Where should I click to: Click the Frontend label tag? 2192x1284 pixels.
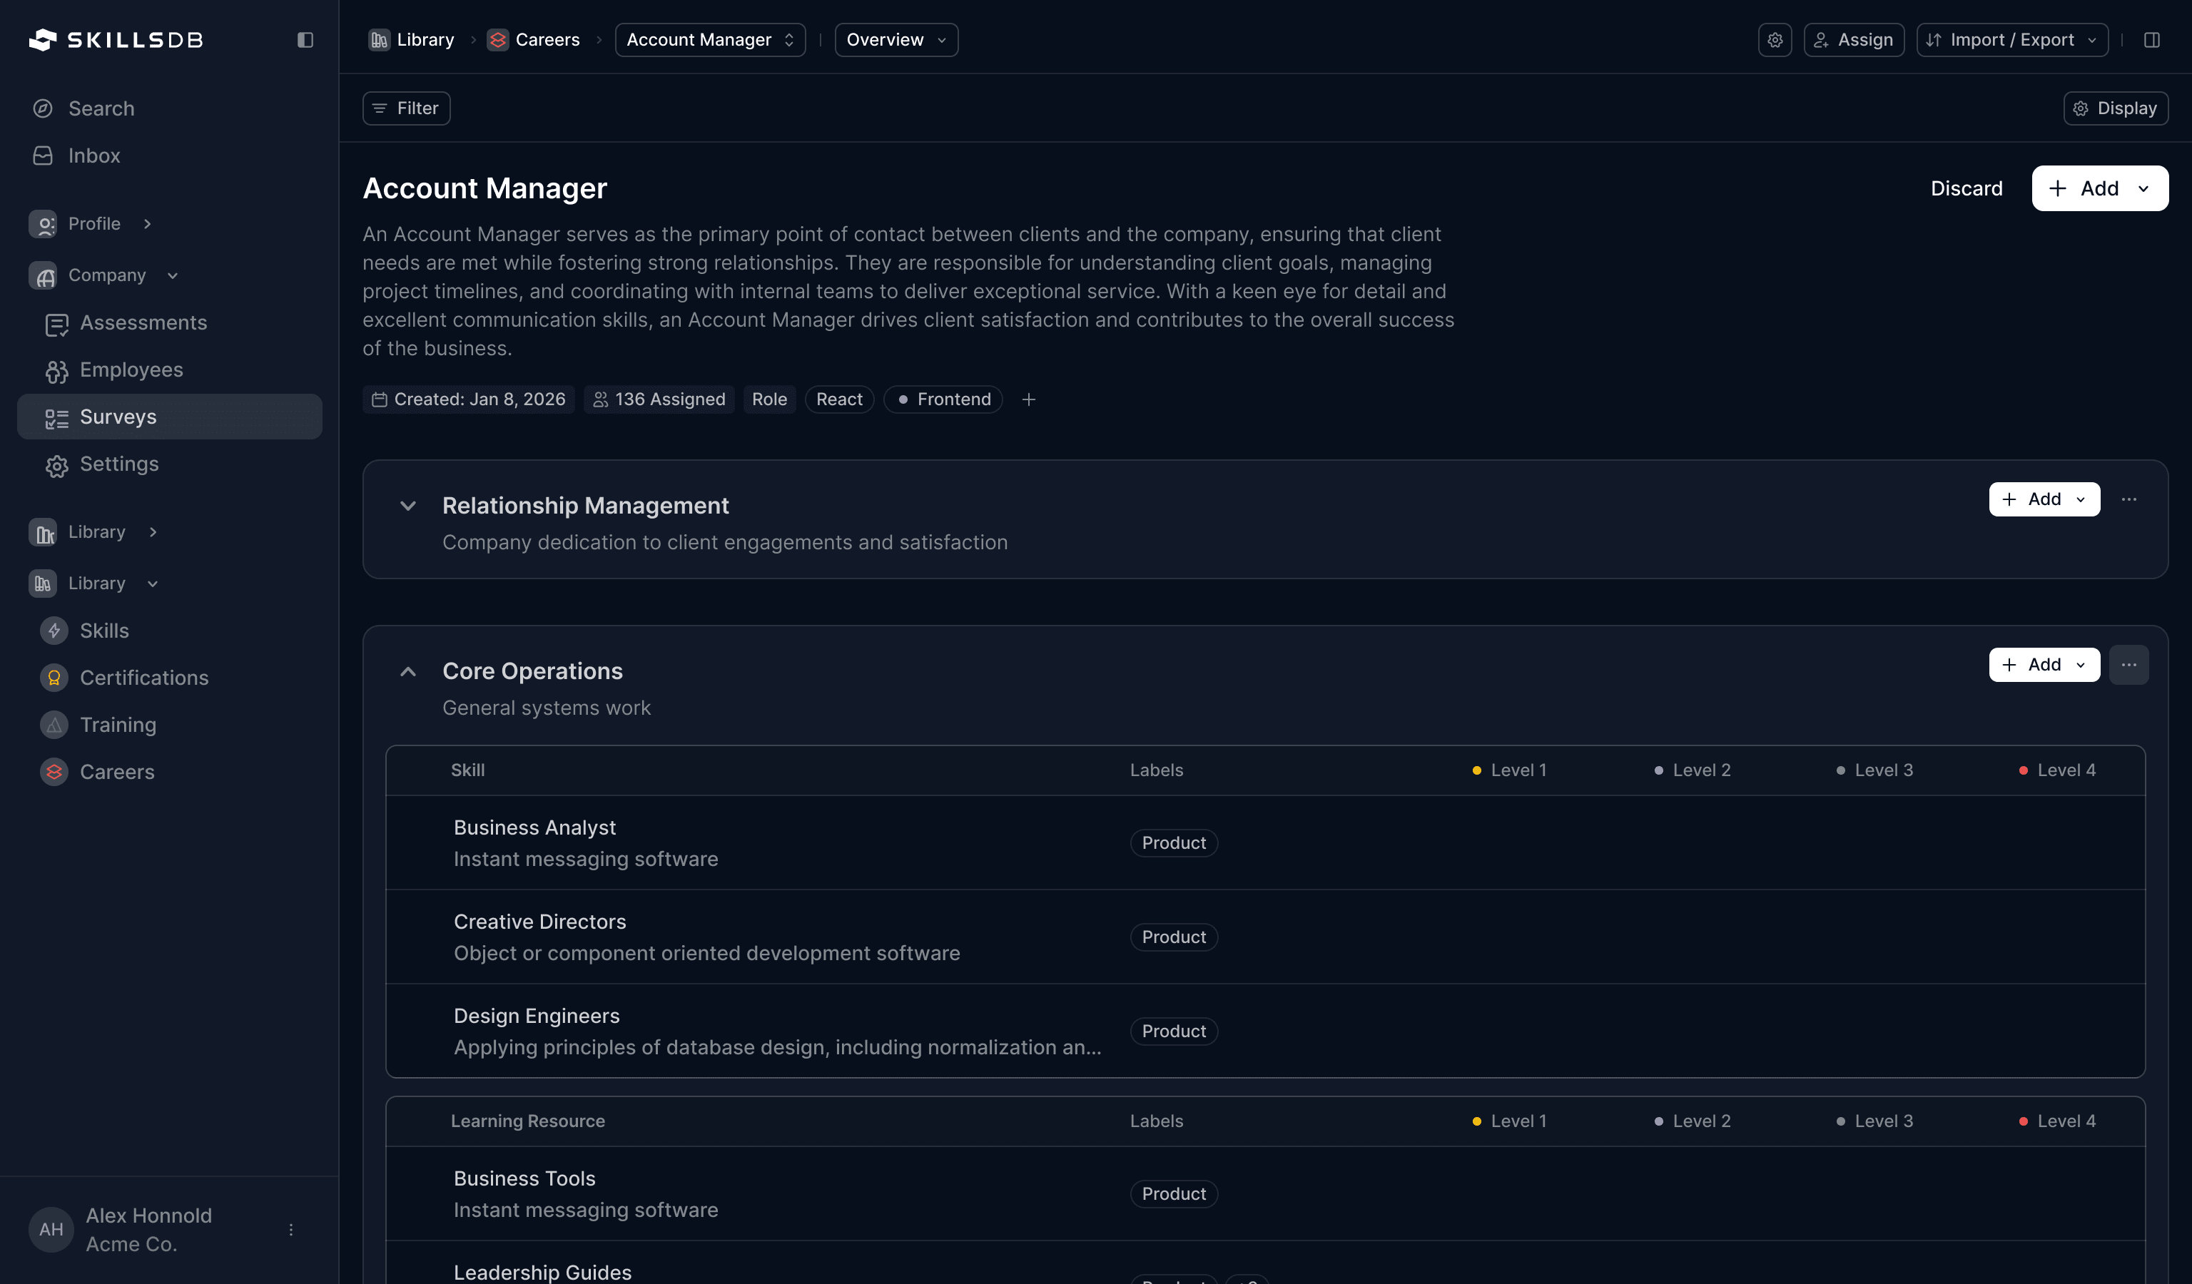tap(943, 399)
